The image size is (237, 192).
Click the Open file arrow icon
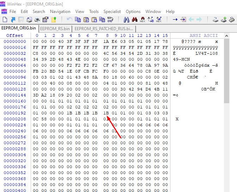click(13, 20)
